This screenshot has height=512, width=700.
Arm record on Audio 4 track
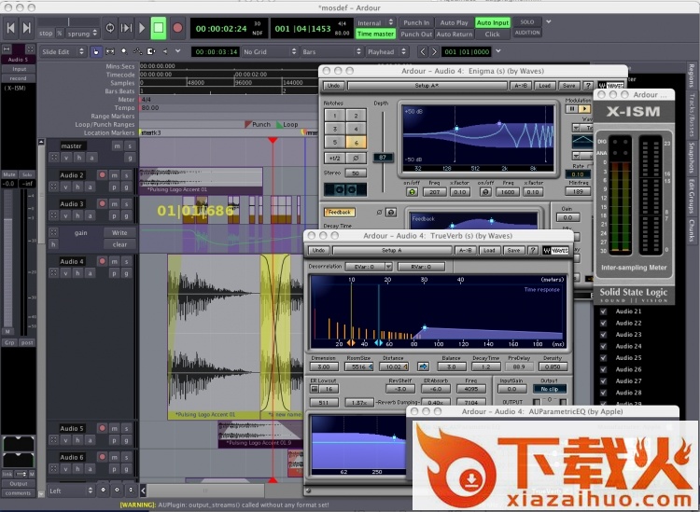(103, 261)
